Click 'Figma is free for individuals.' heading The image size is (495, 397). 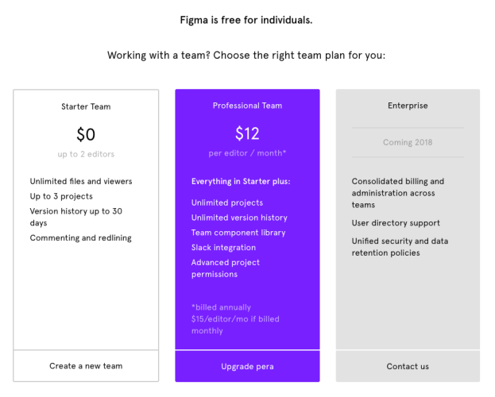click(x=246, y=20)
